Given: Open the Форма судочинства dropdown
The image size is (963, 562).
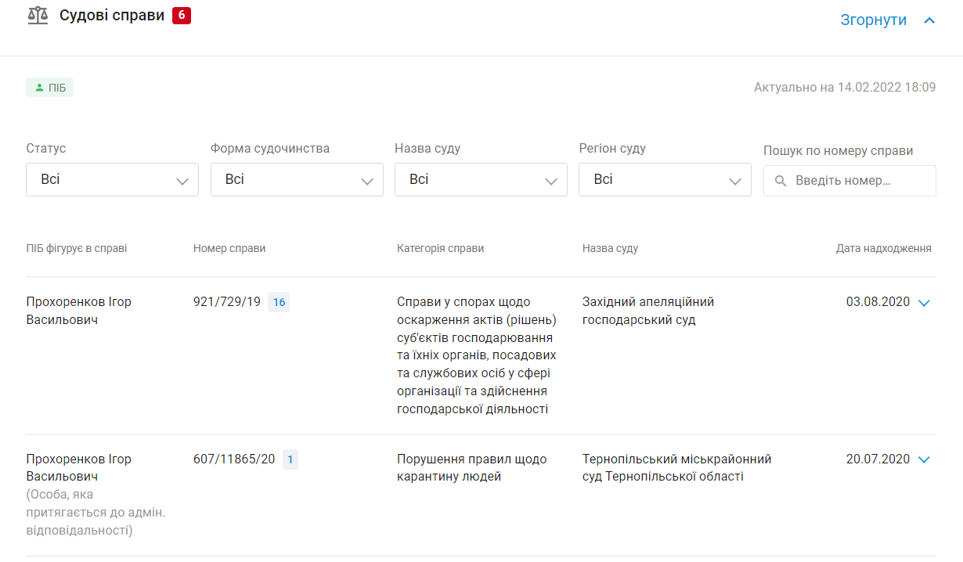Looking at the screenshot, I should tap(297, 179).
